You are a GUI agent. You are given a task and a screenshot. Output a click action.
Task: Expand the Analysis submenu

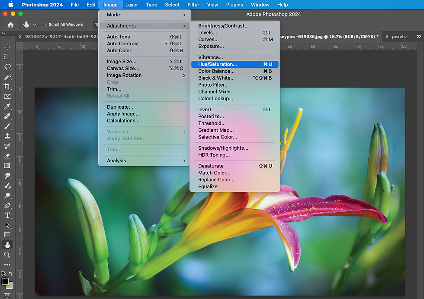[x=145, y=161]
